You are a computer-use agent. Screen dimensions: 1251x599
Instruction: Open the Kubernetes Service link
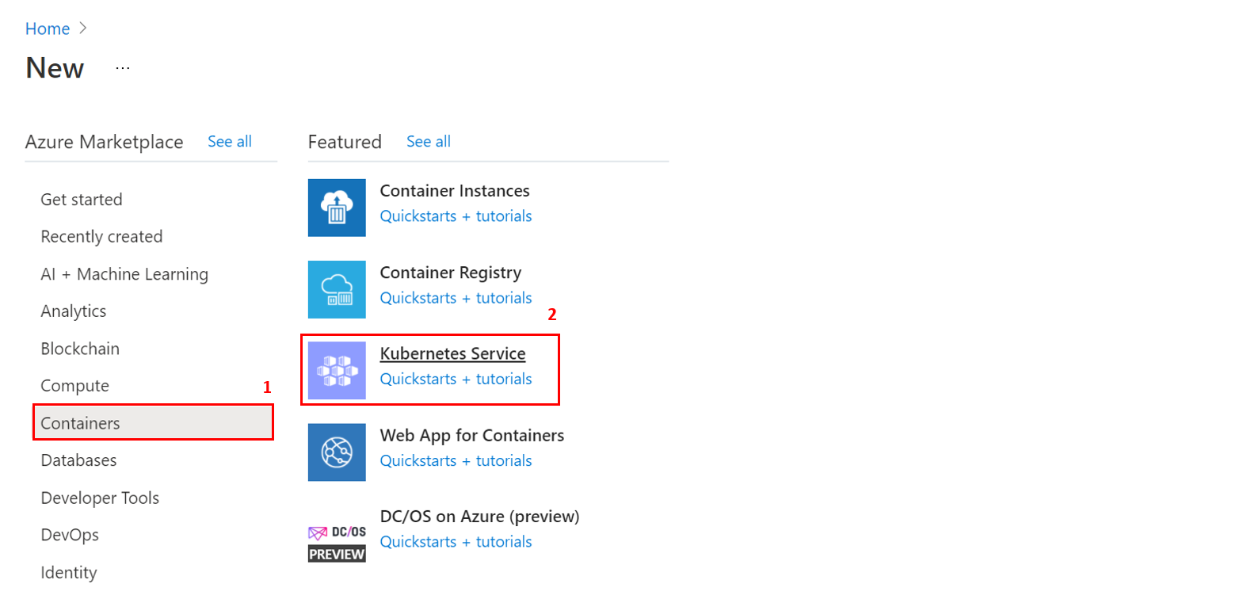[452, 353]
